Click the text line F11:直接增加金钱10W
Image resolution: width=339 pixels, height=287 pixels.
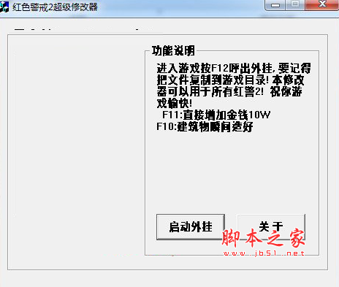click(x=216, y=115)
